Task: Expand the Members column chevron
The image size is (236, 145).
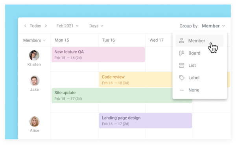Action: coord(44,40)
